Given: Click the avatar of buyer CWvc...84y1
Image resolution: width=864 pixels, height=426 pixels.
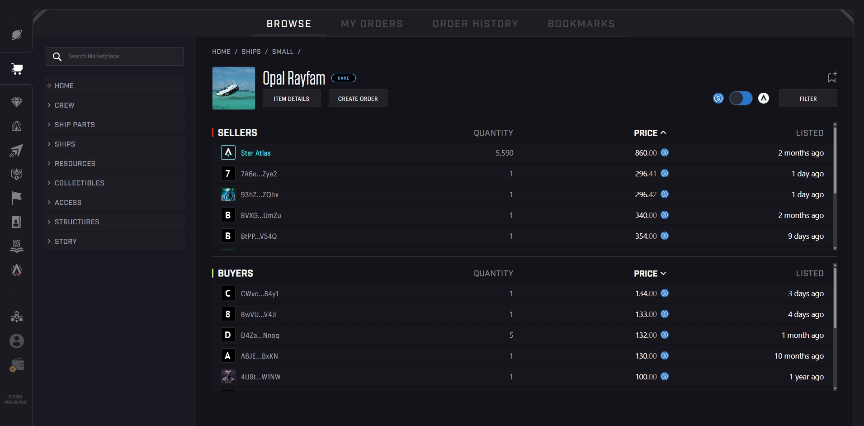Looking at the screenshot, I should point(228,293).
